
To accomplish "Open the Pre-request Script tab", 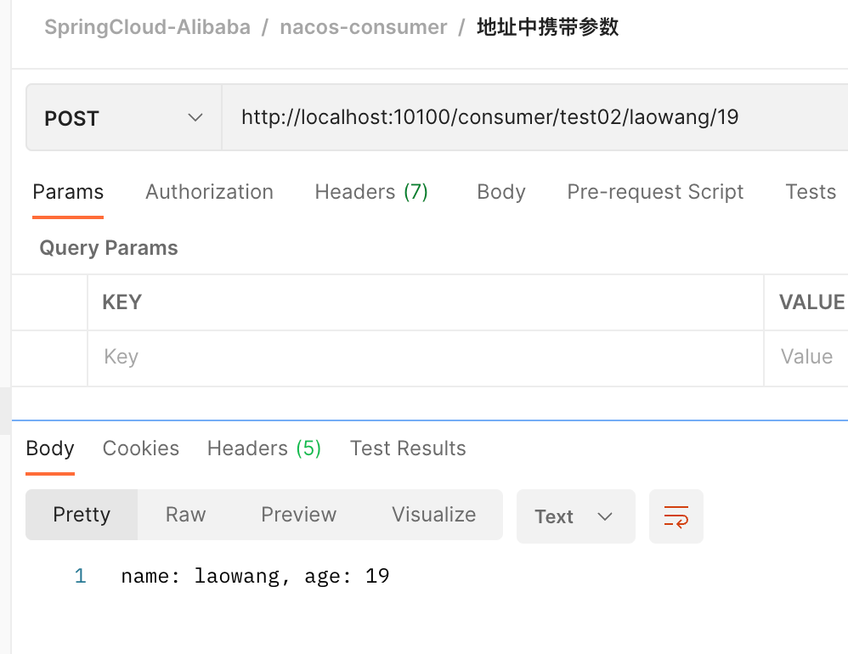I will coord(655,192).
